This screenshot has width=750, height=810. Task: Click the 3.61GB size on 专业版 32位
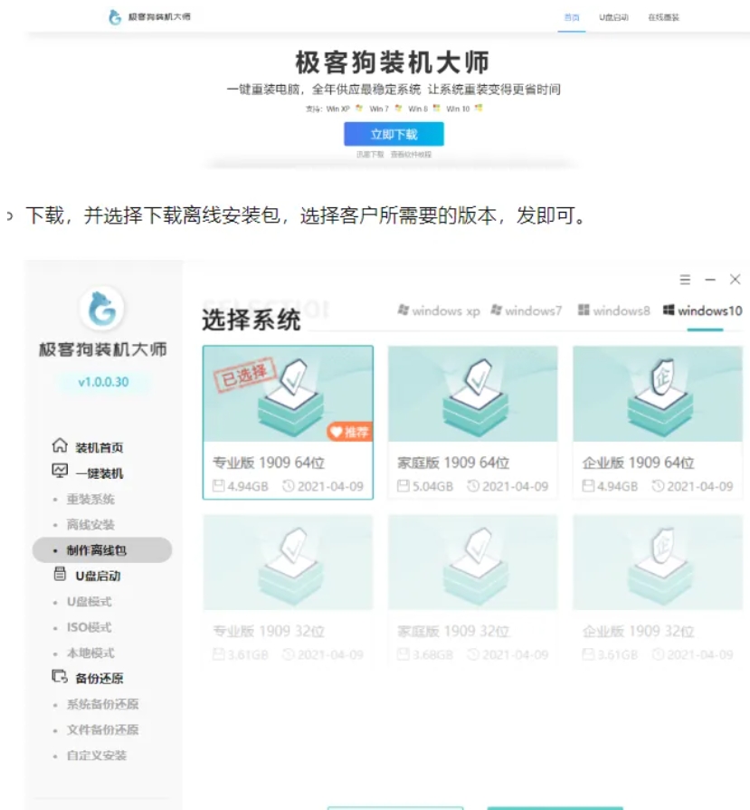coord(248,655)
